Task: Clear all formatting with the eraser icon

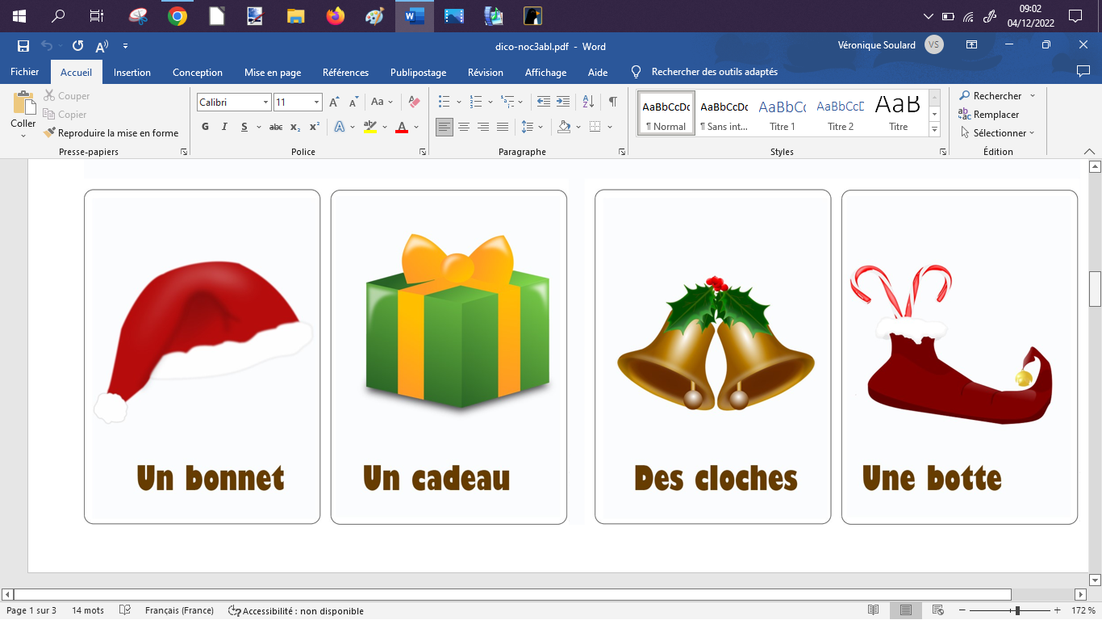Action: pos(414,102)
